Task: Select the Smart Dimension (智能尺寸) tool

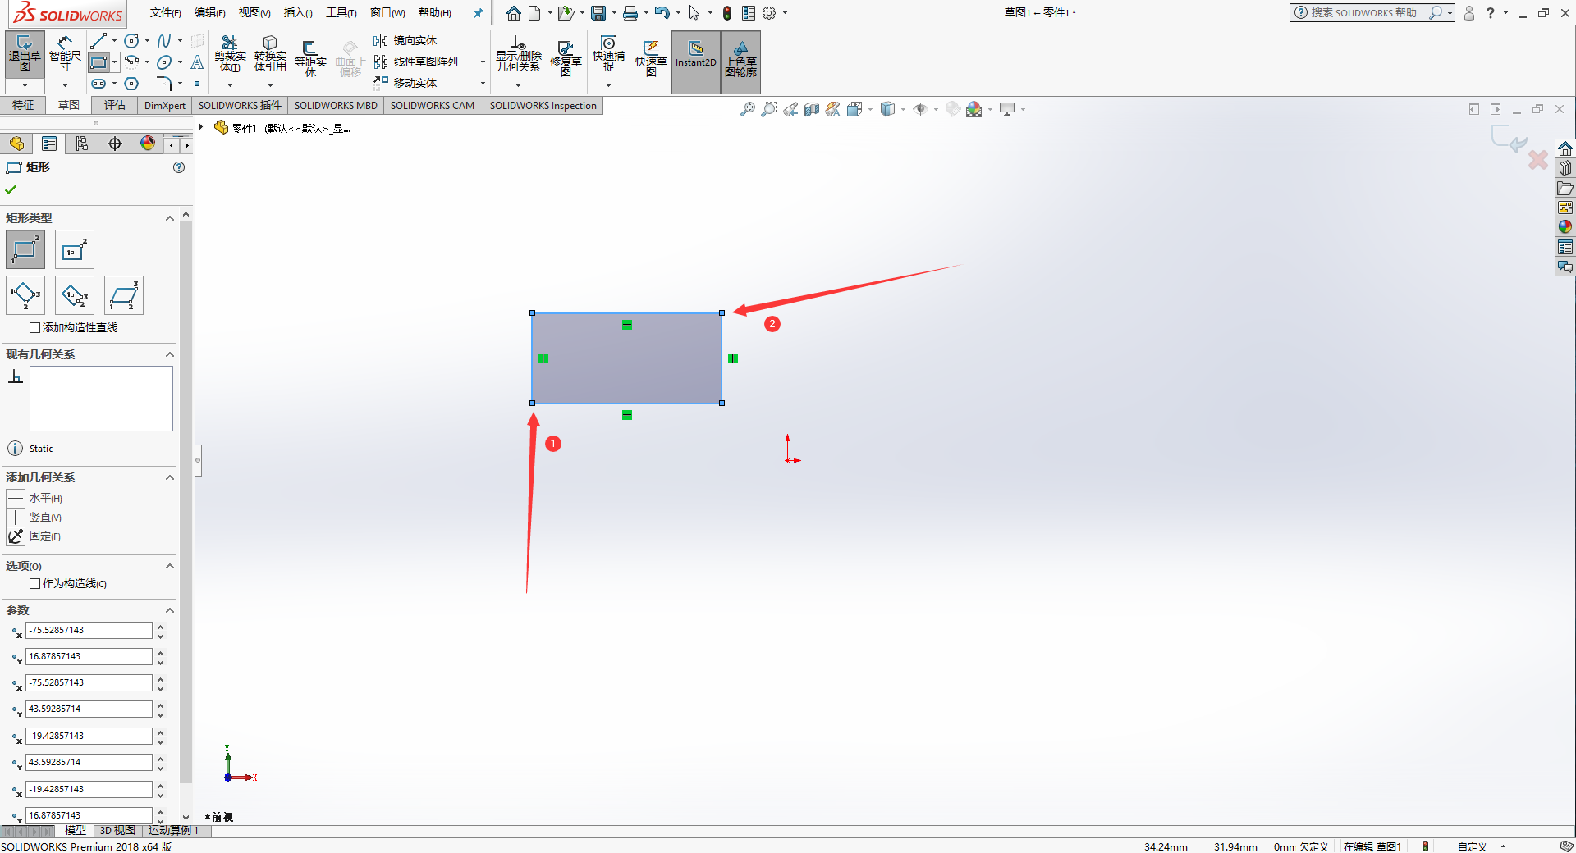Action: pyautogui.click(x=65, y=54)
